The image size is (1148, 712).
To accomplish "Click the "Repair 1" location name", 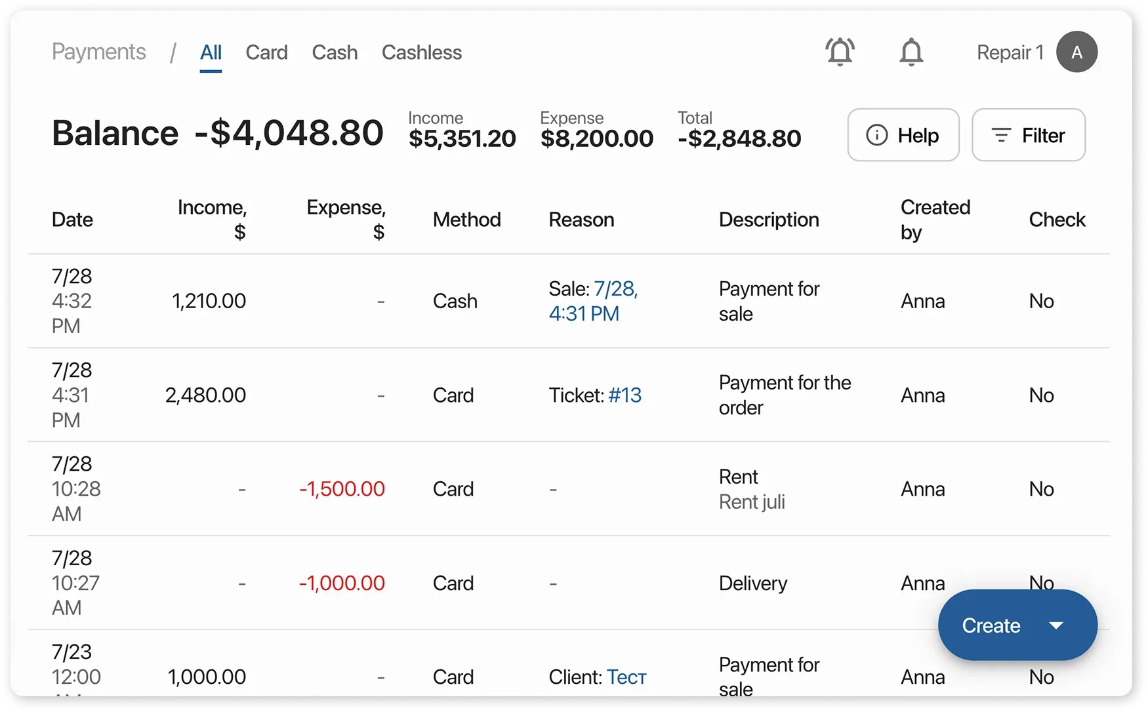I will 1010,52.
